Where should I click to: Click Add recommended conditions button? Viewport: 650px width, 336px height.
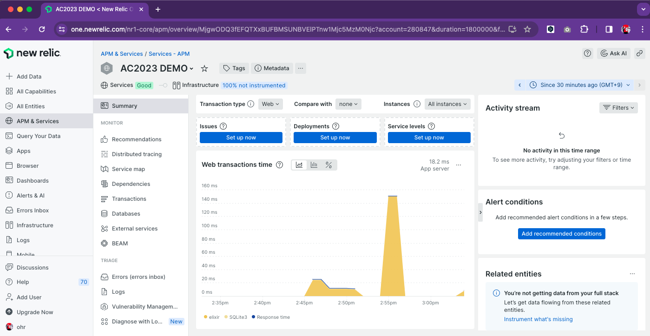point(561,234)
